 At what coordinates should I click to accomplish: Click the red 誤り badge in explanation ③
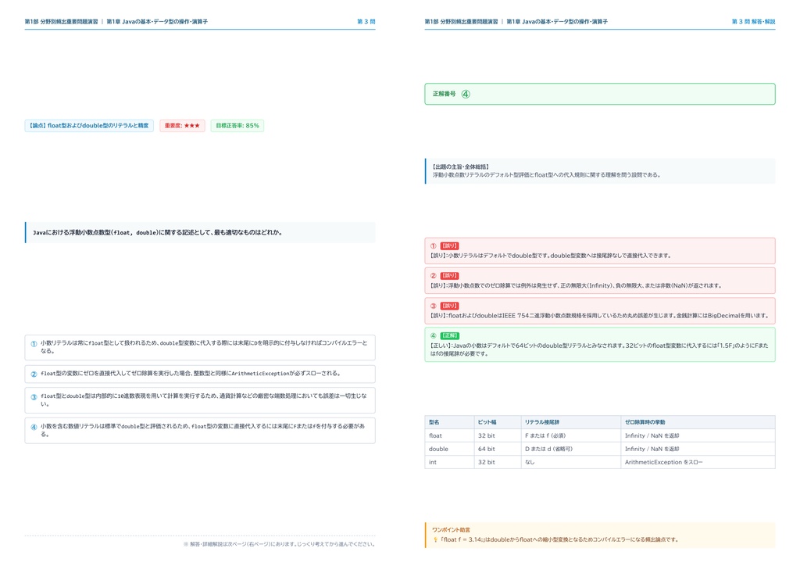(x=449, y=306)
